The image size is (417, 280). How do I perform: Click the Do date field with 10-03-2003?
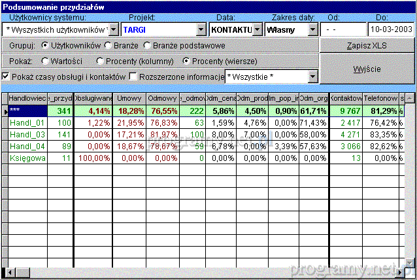pos(390,29)
